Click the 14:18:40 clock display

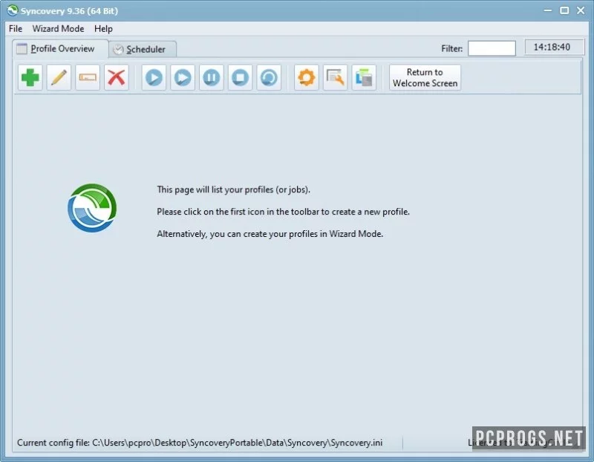[x=554, y=47]
